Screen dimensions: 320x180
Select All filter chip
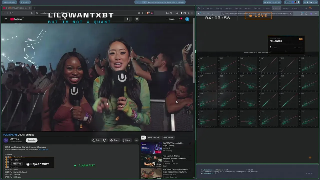[x=143, y=137]
